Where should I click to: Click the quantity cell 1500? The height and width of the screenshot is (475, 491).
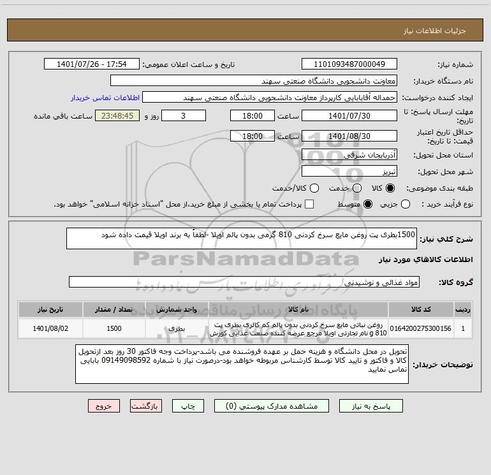point(114,328)
